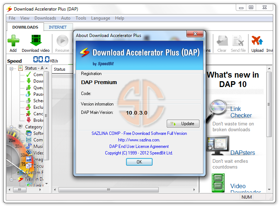The height and width of the screenshot is (207, 279).
Task: Close the About Download Accelerator Plus dialog
Action: (x=195, y=34)
